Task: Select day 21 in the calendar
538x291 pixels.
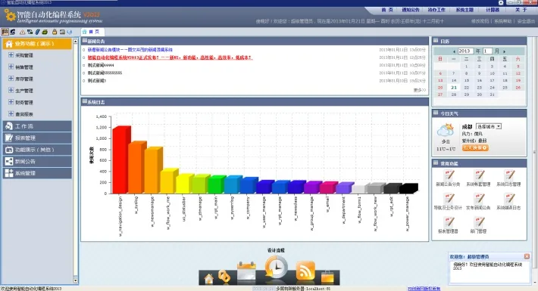Action: pyautogui.click(x=454, y=88)
